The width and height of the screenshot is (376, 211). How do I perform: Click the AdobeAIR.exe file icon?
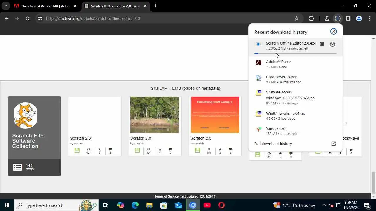click(258, 62)
